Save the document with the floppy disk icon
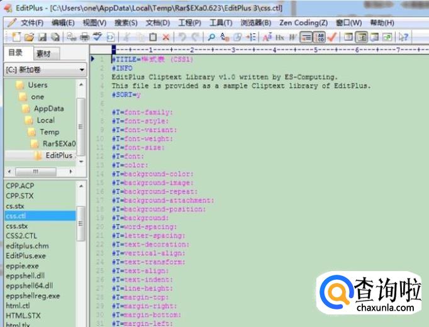Image resolution: width=429 pixels, height=327 pixels. tap(42, 37)
